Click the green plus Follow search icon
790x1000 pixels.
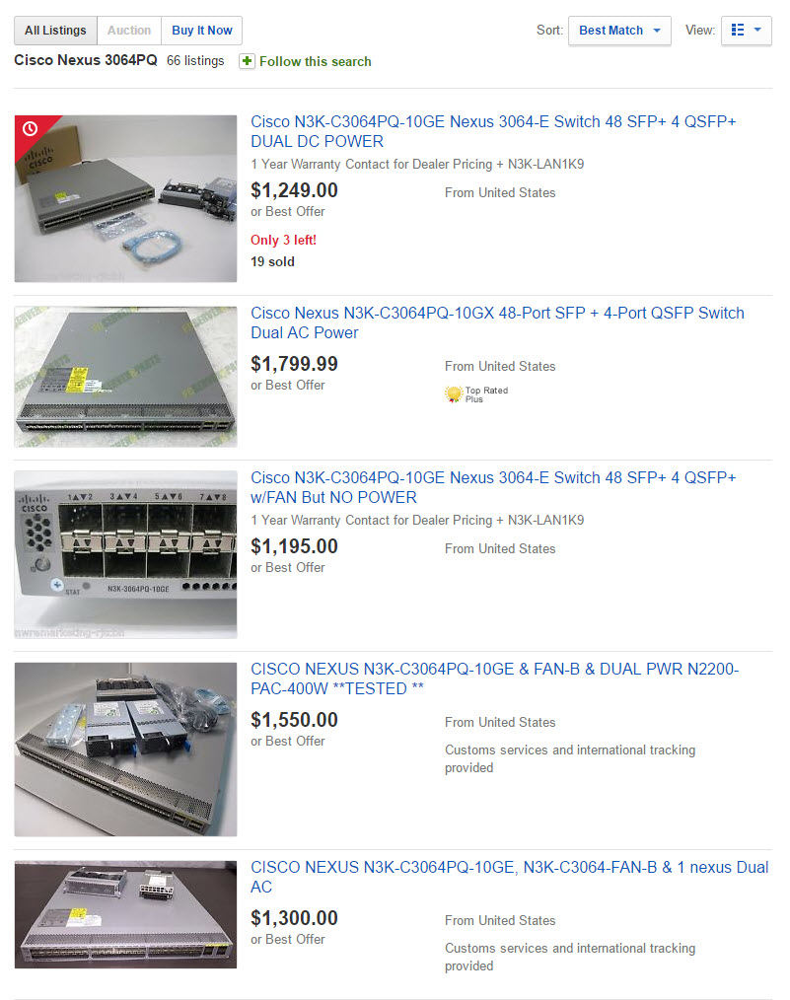coord(247,61)
